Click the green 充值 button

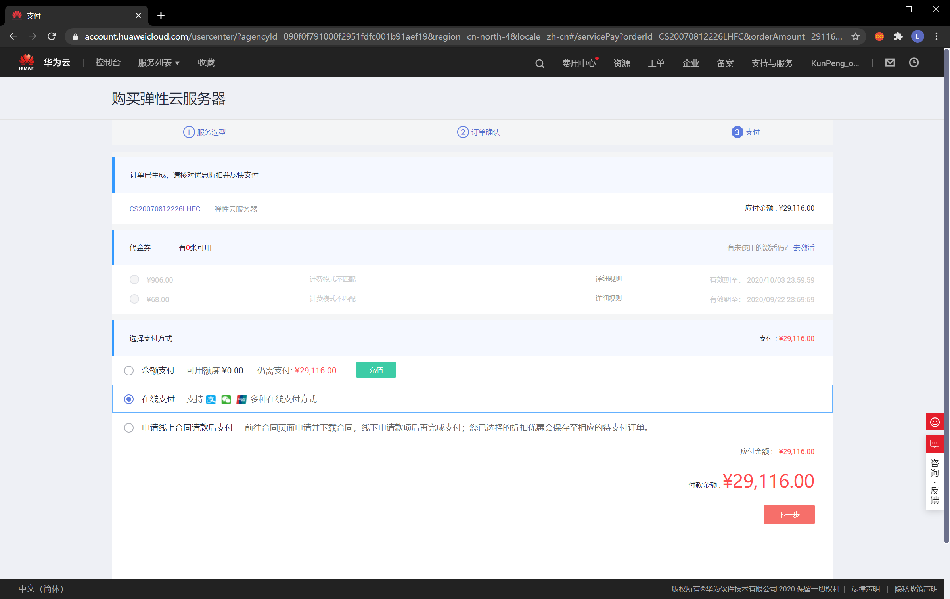point(375,370)
